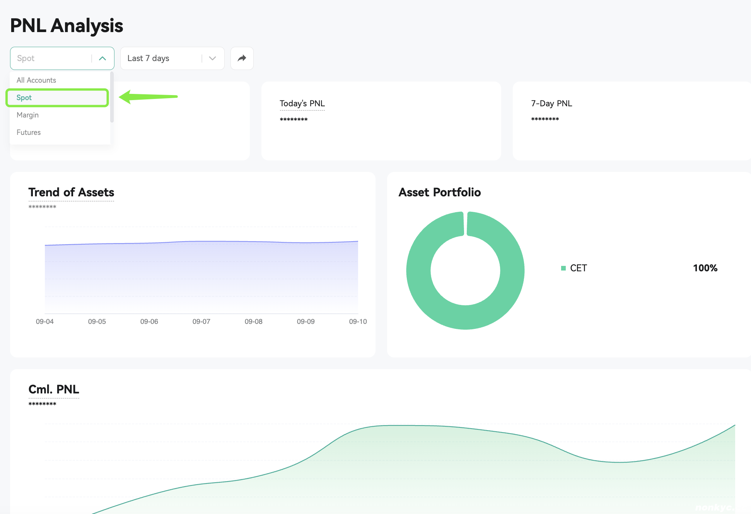Click the Today's PNL underlined label

coord(302,104)
